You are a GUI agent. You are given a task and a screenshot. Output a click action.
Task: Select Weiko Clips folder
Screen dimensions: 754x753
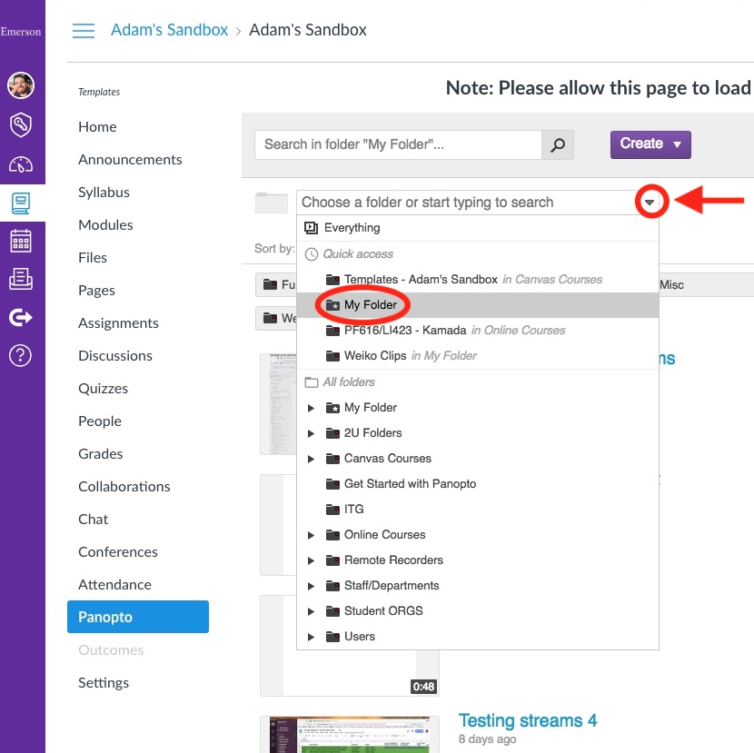[478, 356]
